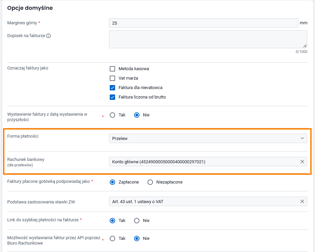Click the (dla przelewów) note

20,165
